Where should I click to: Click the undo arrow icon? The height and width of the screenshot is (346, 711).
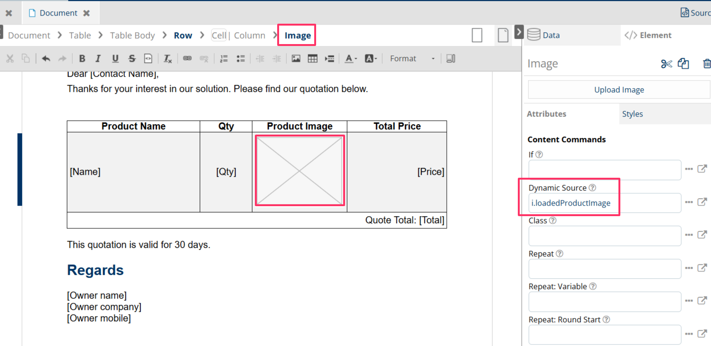point(46,59)
